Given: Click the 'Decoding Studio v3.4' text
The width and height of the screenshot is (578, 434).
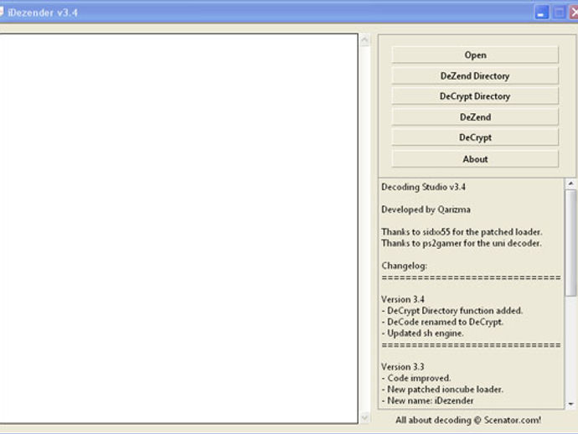Looking at the screenshot, I should (423, 187).
